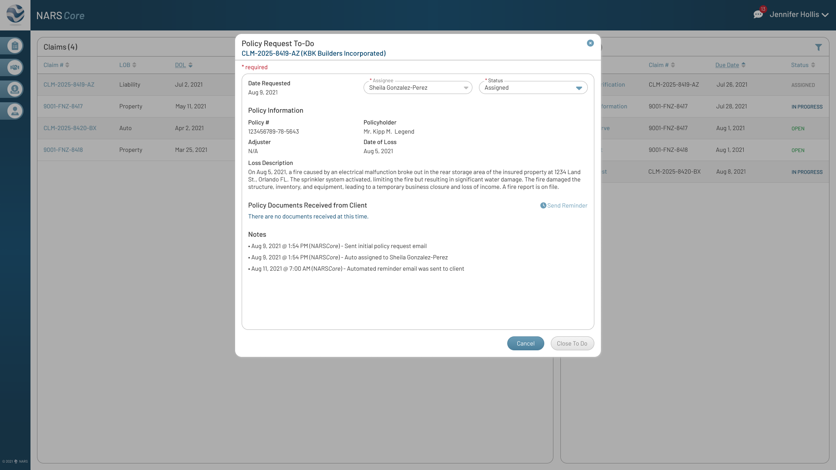Click the Cancel button in the dialog
This screenshot has width=836, height=470.
(526, 343)
